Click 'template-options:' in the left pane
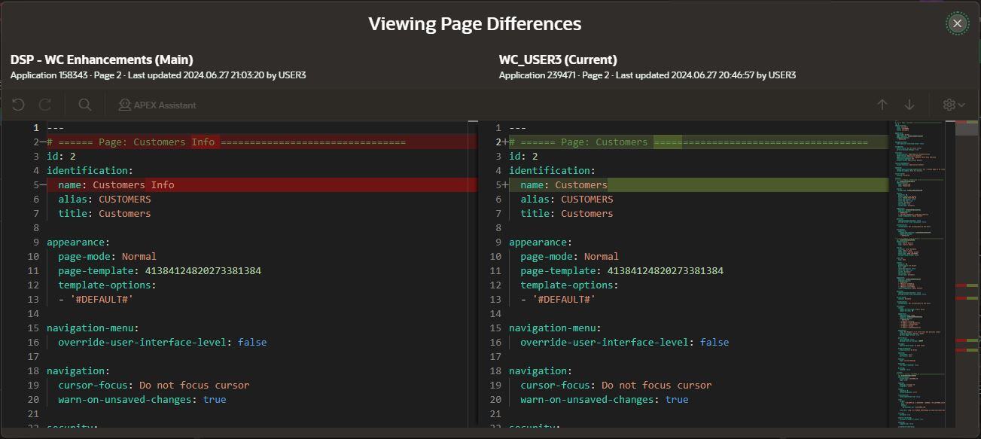Viewport: 981px width, 439px height. pos(107,285)
